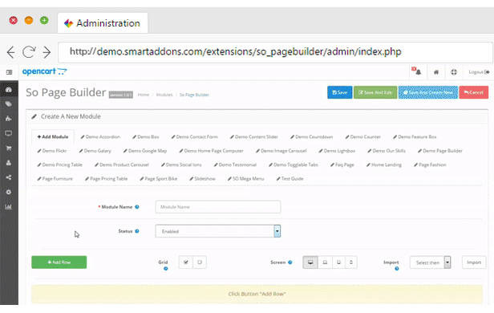Open the SO Mega Menu tab
Screen dimensions: 494x313
246,179
